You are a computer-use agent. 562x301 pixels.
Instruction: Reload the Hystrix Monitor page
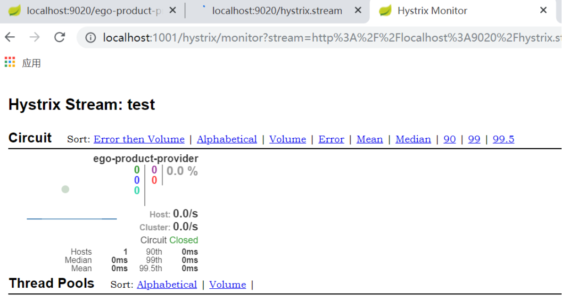tap(59, 37)
